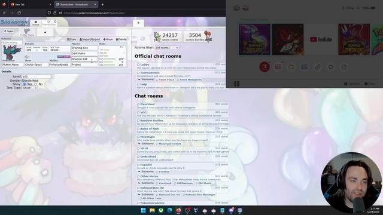Add a new Pokemon slot
The height and width of the screenshot is (215, 383).
click(x=45, y=32)
